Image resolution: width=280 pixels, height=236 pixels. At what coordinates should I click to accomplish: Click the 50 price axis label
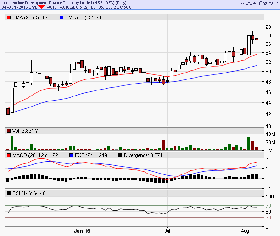pyautogui.click(x=268, y=72)
